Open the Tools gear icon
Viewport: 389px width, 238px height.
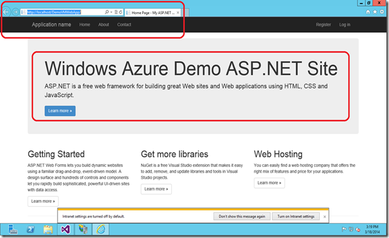click(x=382, y=12)
